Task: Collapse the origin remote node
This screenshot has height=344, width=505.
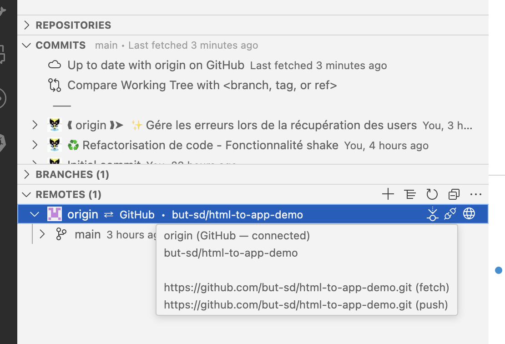Action: [35, 214]
